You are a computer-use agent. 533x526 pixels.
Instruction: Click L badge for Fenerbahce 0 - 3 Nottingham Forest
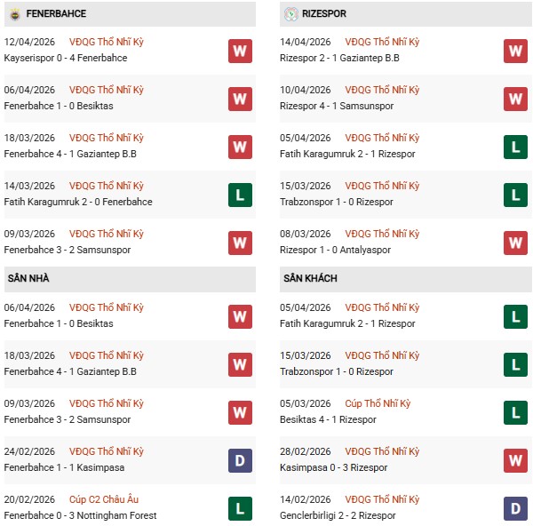pyautogui.click(x=240, y=508)
